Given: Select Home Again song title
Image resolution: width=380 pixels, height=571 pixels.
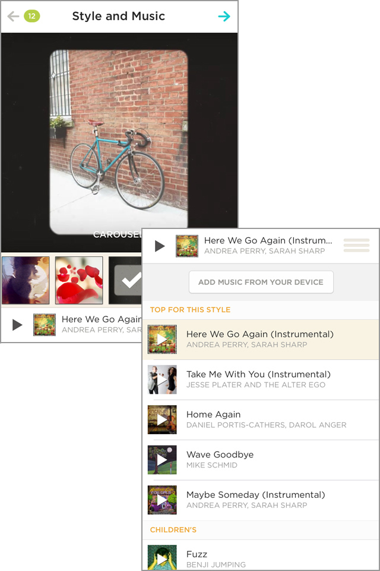Looking at the screenshot, I should pyautogui.click(x=213, y=415).
